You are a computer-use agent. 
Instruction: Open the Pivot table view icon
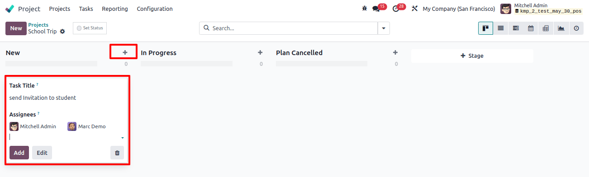pos(546,28)
